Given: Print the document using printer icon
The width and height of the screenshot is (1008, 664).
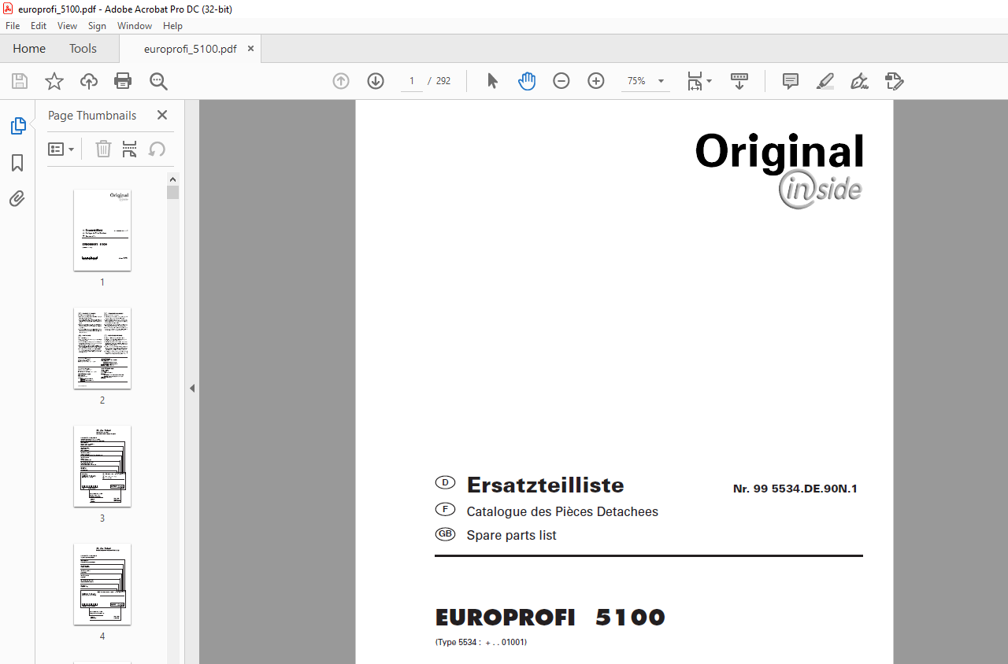Looking at the screenshot, I should [x=123, y=81].
